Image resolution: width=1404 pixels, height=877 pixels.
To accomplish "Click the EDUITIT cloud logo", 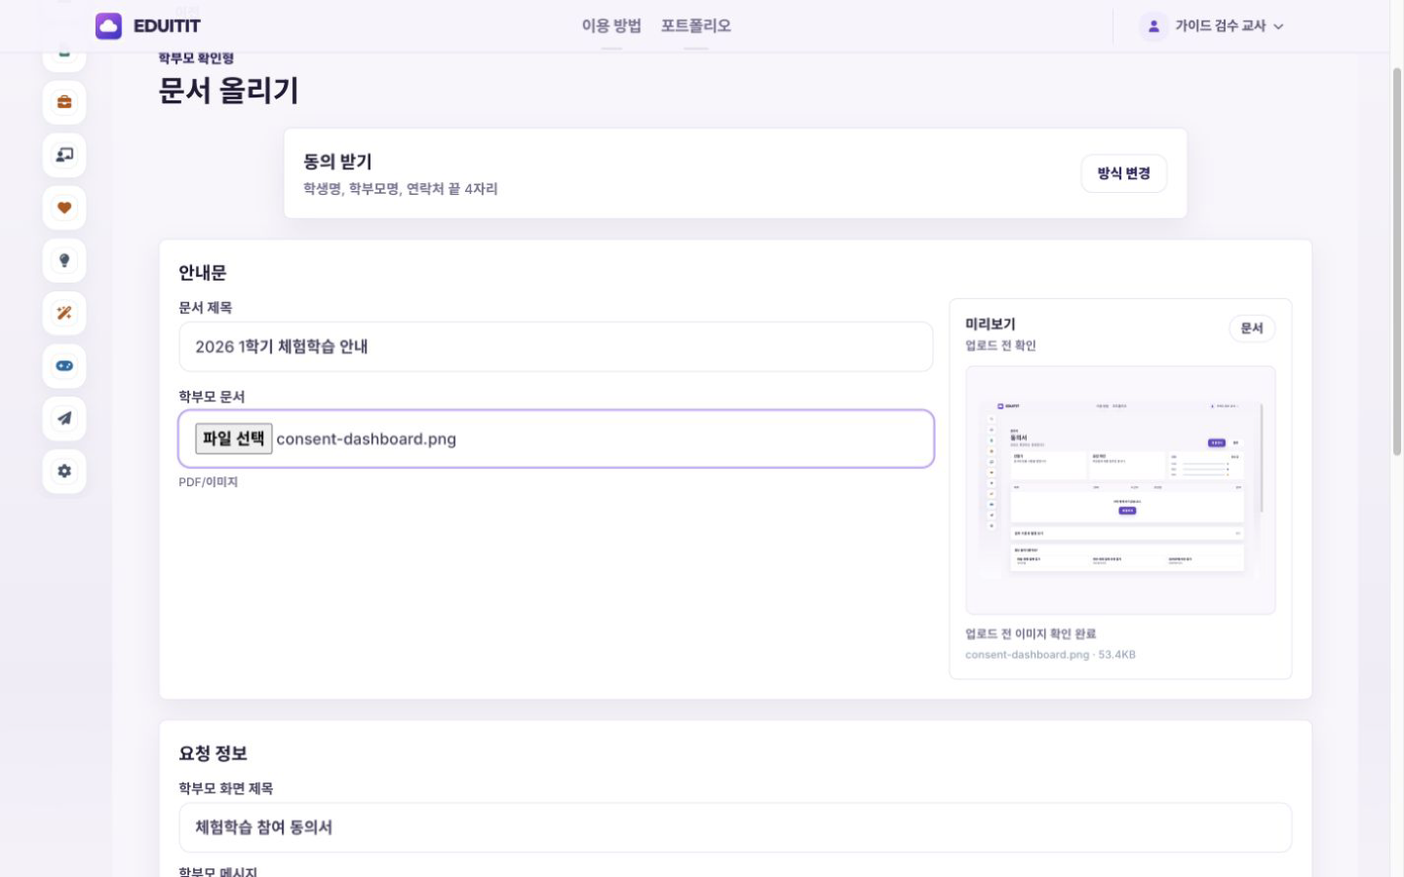I will [108, 26].
